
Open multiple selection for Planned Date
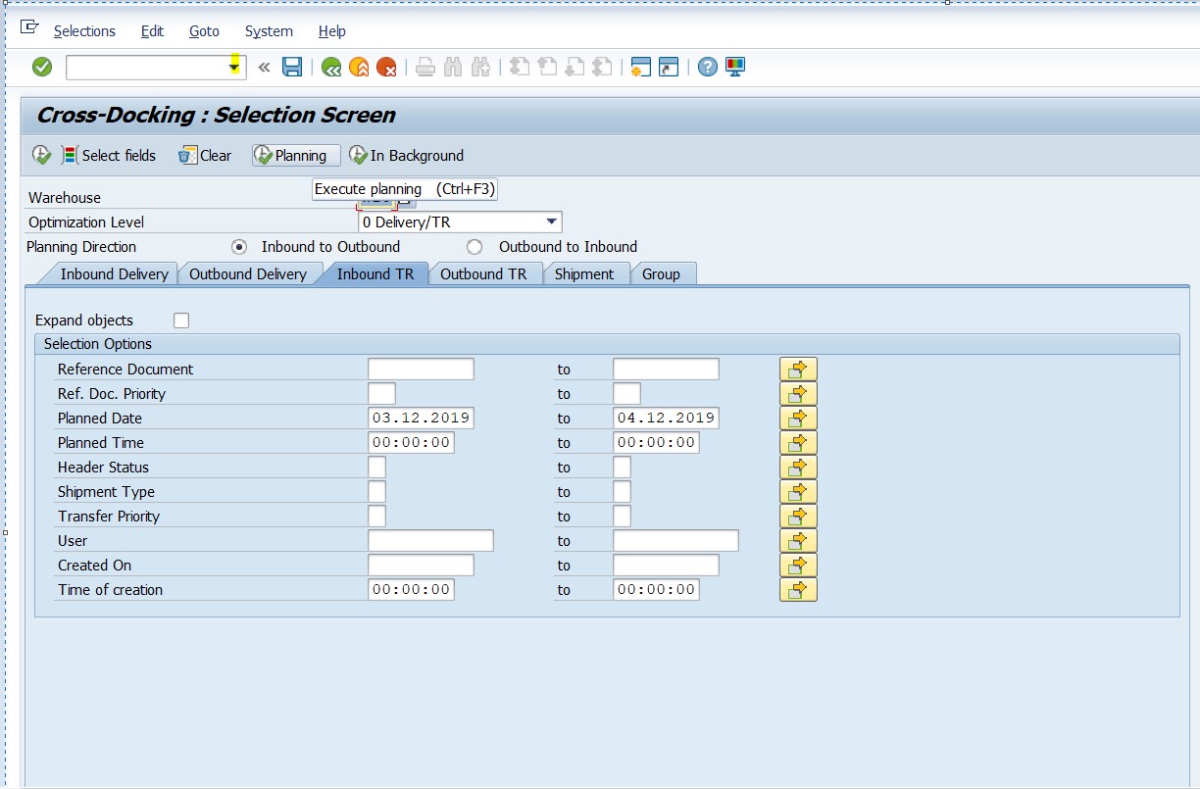(x=798, y=419)
